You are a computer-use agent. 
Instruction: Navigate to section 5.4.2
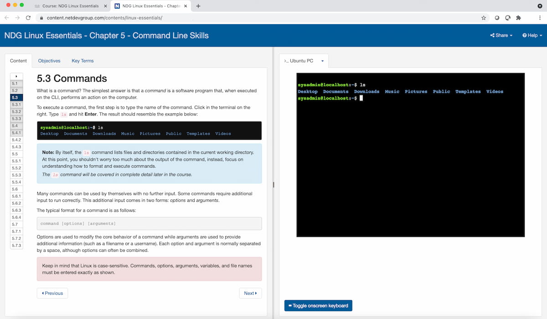[16, 140]
